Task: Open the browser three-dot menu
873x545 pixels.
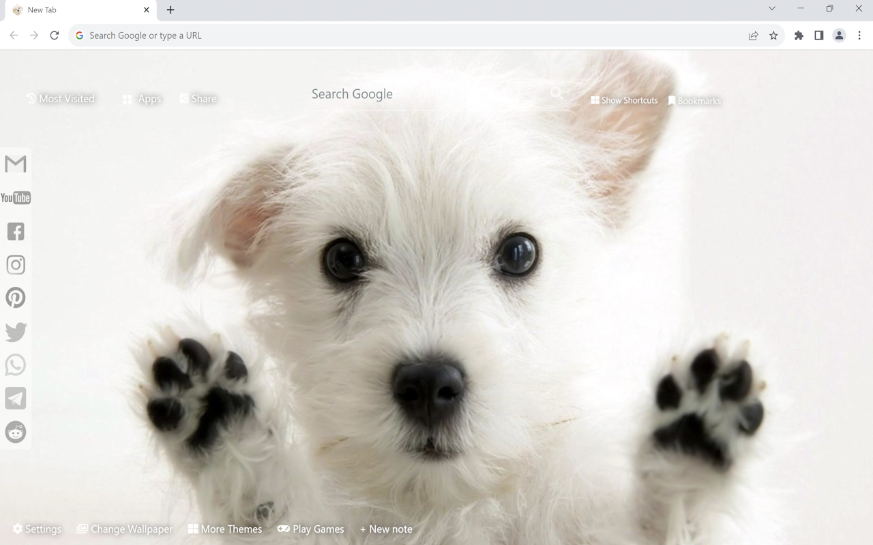Action: (861, 35)
